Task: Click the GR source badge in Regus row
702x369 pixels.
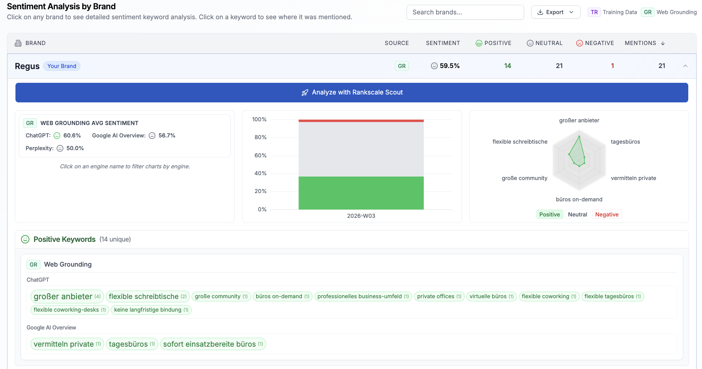Action: [401, 66]
